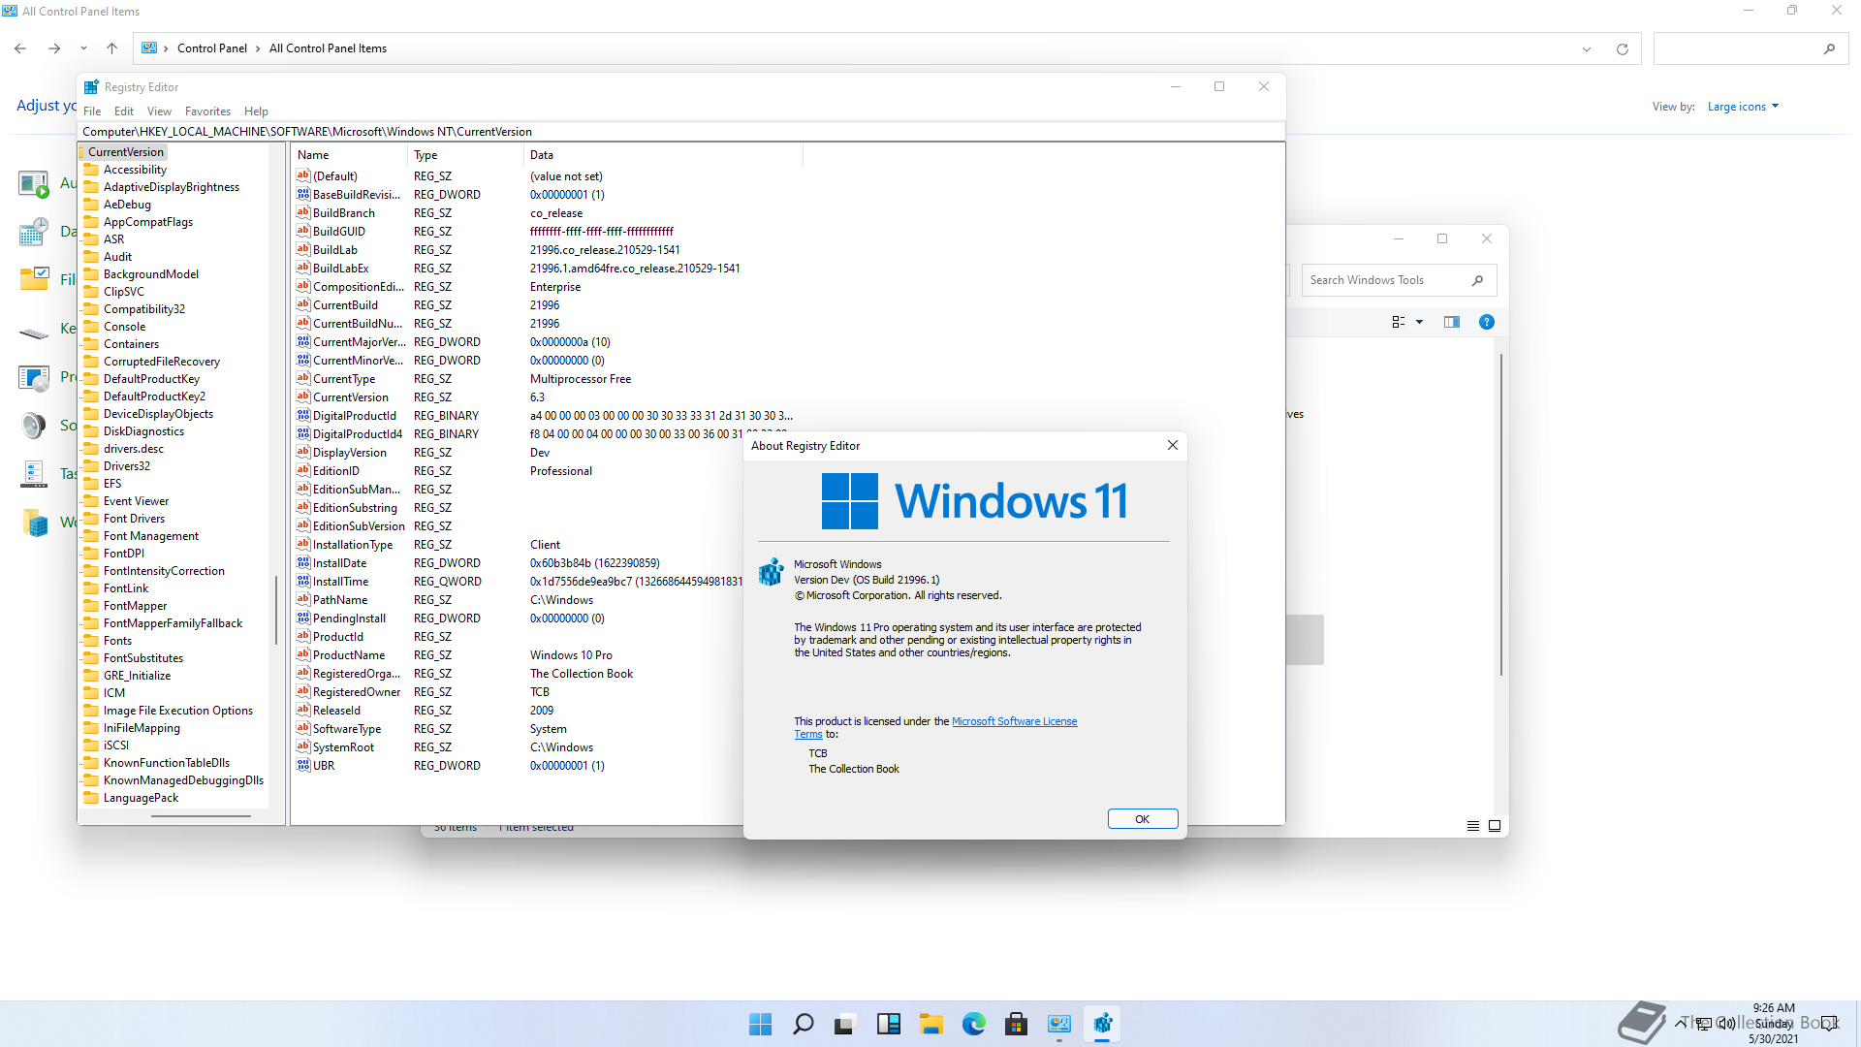The height and width of the screenshot is (1047, 1861).
Task: Go back in Control Panel
Action: click(x=20, y=48)
